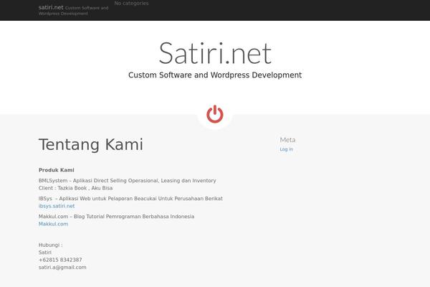This screenshot has width=430, height=287.
Task: Click the 'BMLSystem – Aplikasi Direct Selling' line
Action: pos(128,181)
